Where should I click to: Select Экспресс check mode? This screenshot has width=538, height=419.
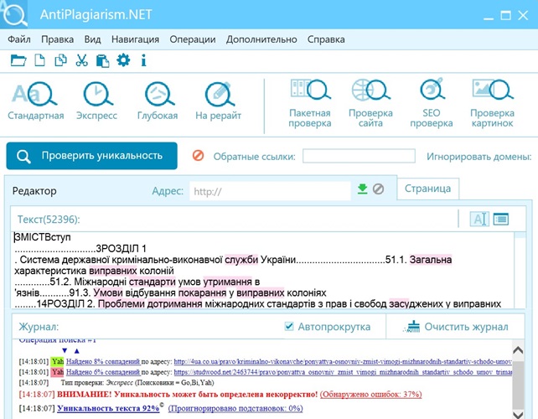tap(96, 101)
